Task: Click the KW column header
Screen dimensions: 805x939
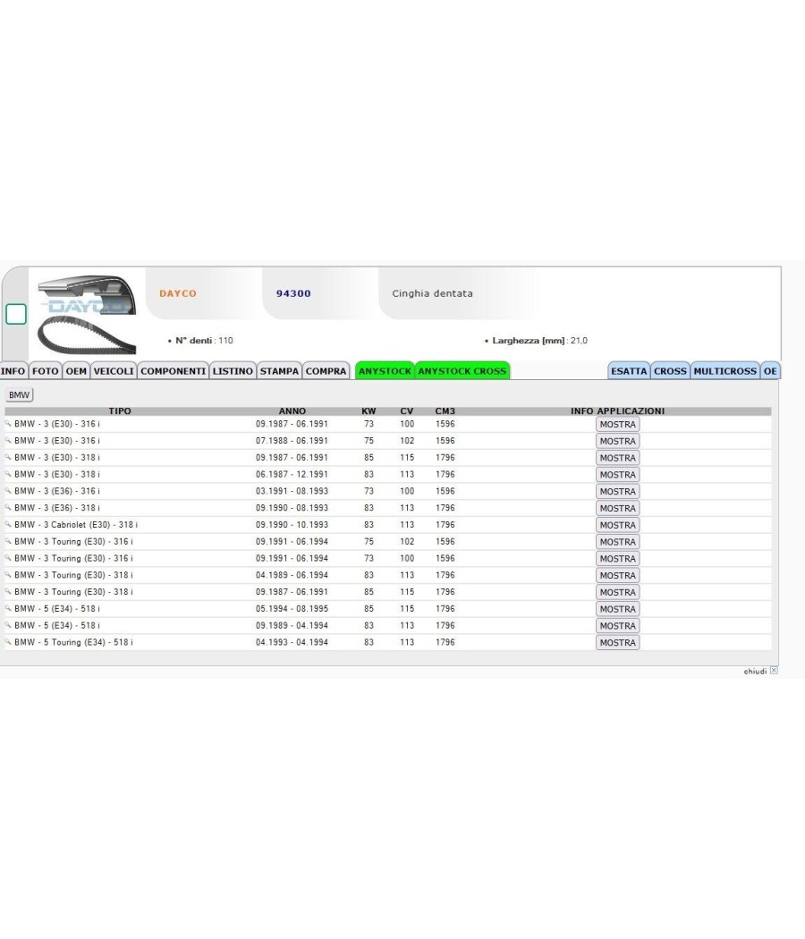Action: point(369,410)
